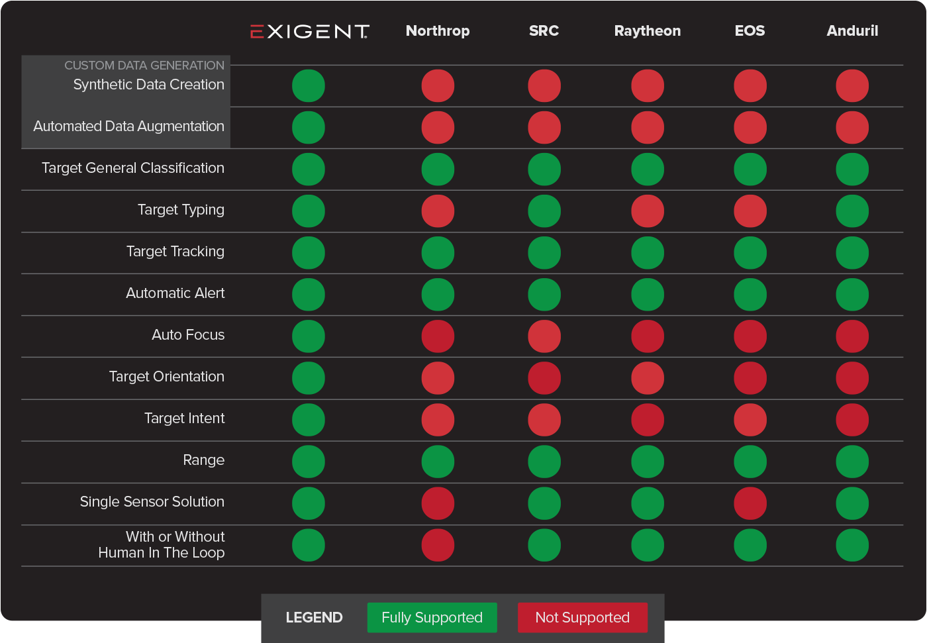Click Raytheon's green dot for Single Sensor Solution
The height and width of the screenshot is (643, 927).
pyautogui.click(x=648, y=503)
